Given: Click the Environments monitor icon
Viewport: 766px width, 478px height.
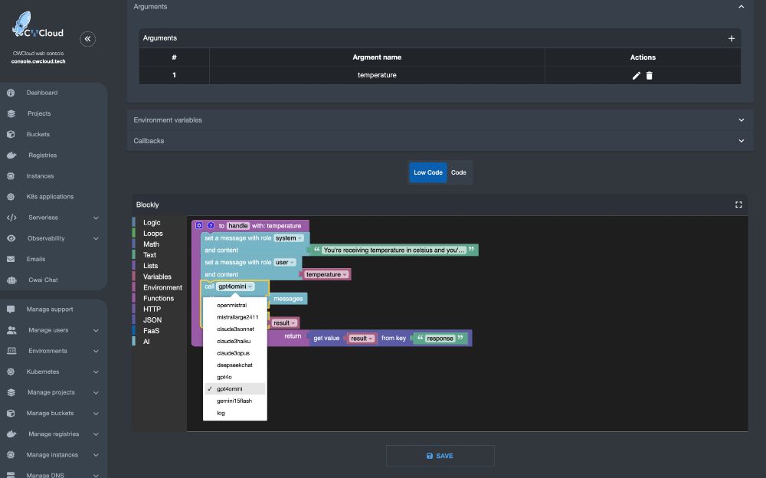Looking at the screenshot, I should click(11, 351).
